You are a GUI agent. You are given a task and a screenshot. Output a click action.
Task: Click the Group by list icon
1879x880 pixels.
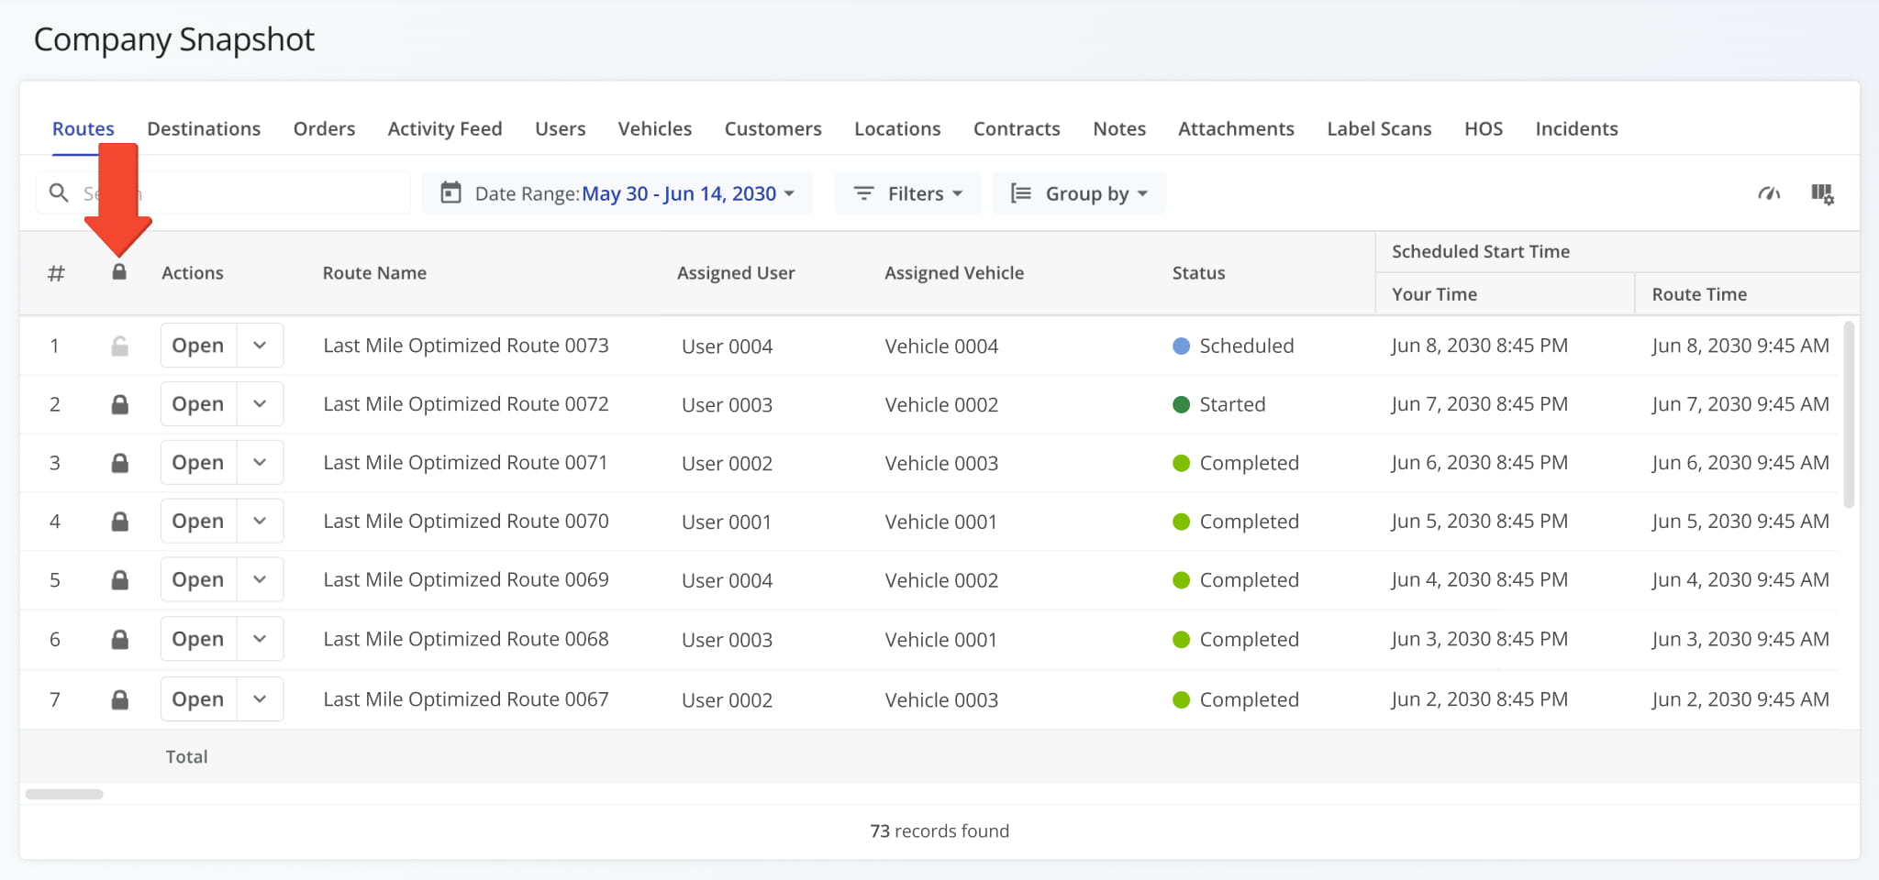pos(1020,193)
